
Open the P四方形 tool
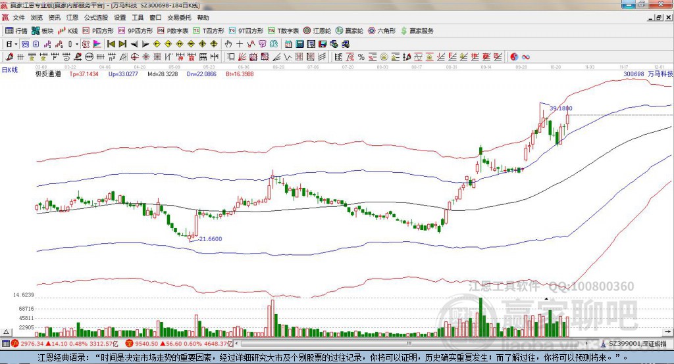click(99, 31)
